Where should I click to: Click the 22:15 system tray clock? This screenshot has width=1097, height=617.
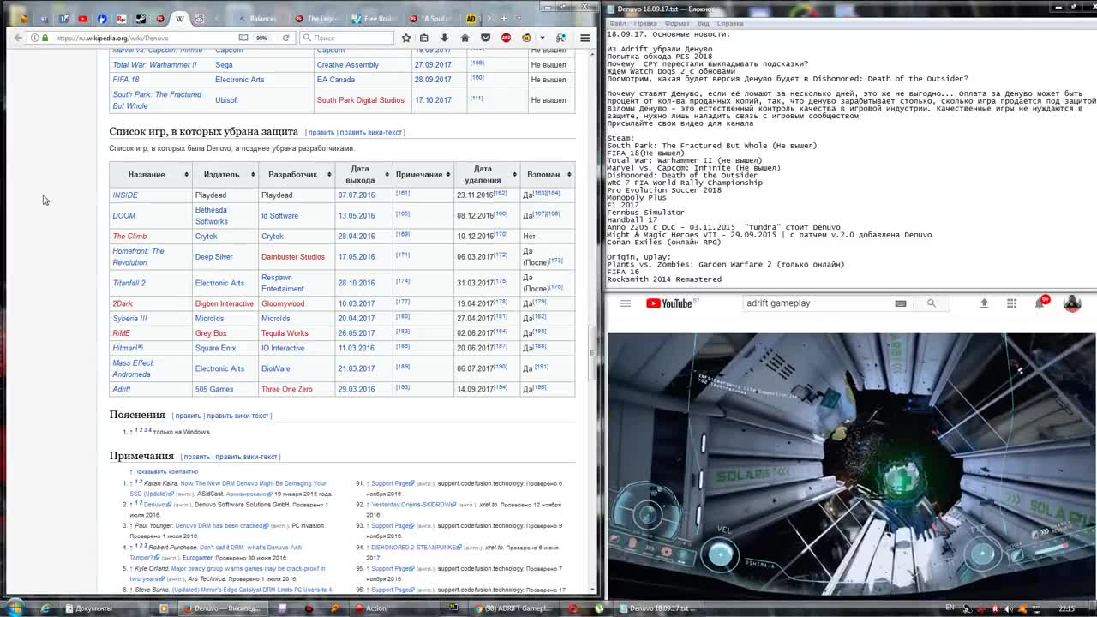(1066, 608)
